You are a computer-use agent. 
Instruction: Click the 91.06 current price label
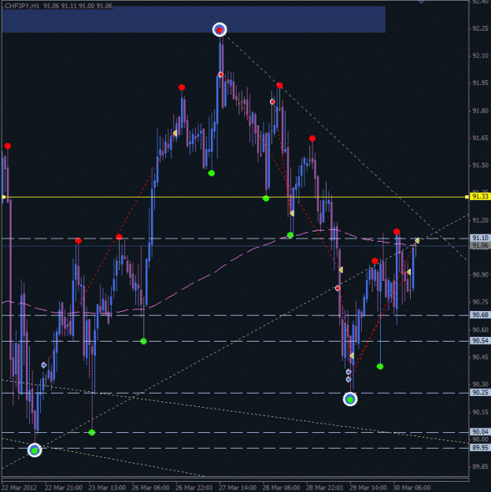(x=480, y=246)
